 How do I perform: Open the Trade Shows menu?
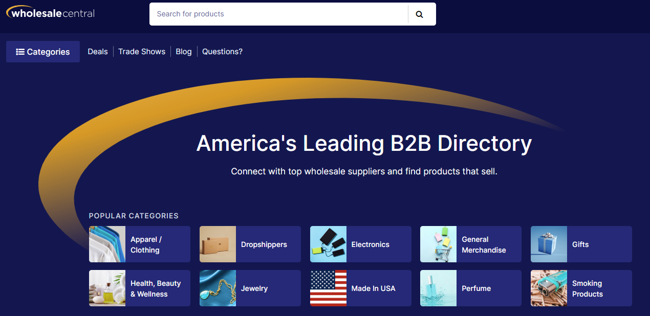pyautogui.click(x=142, y=51)
